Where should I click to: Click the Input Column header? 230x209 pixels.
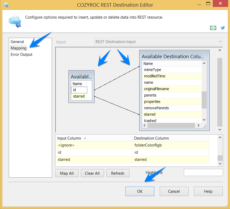(x=94, y=138)
